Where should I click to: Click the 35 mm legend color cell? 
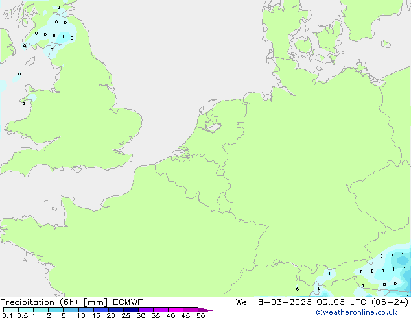[160, 310]
